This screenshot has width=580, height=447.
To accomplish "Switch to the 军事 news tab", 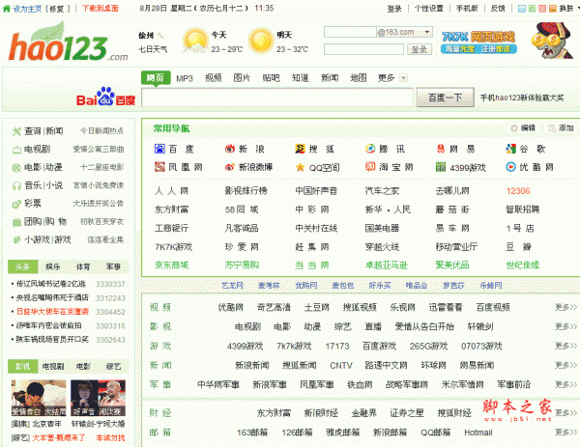I will coord(113,266).
